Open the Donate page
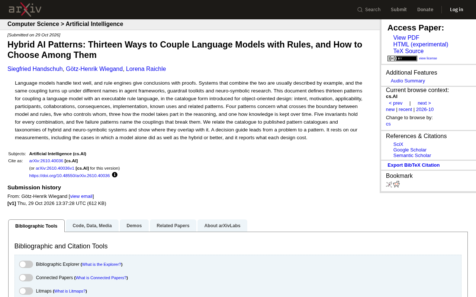The image size is (476, 297). 425,10
